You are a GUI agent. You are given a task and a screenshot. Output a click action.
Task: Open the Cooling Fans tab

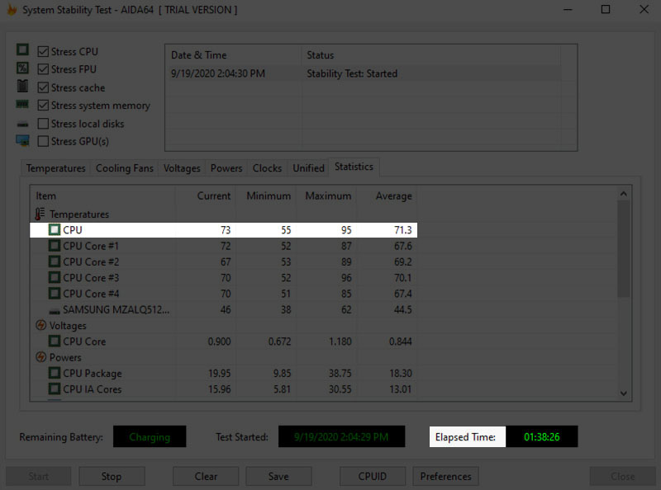point(125,168)
